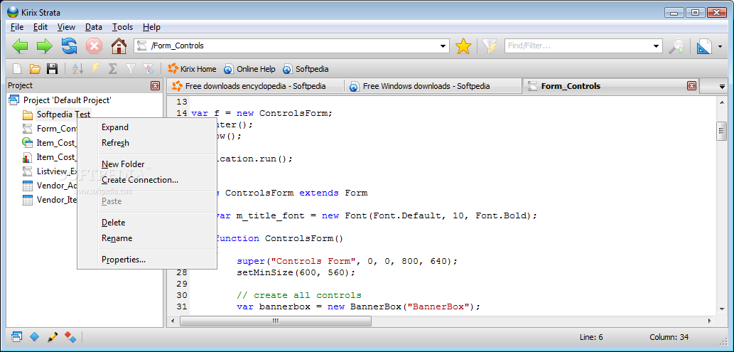Click the Sigma totals icon
This screenshot has width=734, height=352.
tap(112, 69)
